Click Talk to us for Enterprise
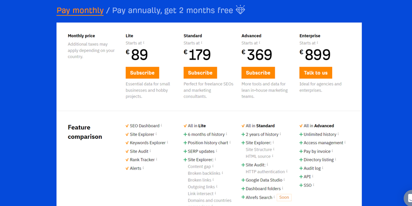Viewport: 412px width, 206px height. click(315, 73)
